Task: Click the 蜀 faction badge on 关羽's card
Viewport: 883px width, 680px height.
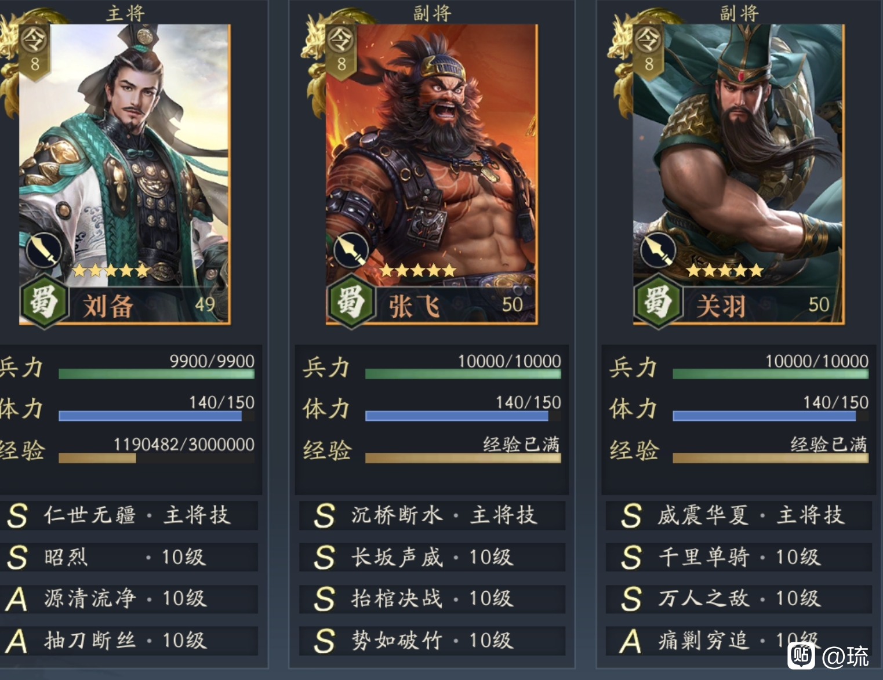Action: pyautogui.click(x=658, y=303)
